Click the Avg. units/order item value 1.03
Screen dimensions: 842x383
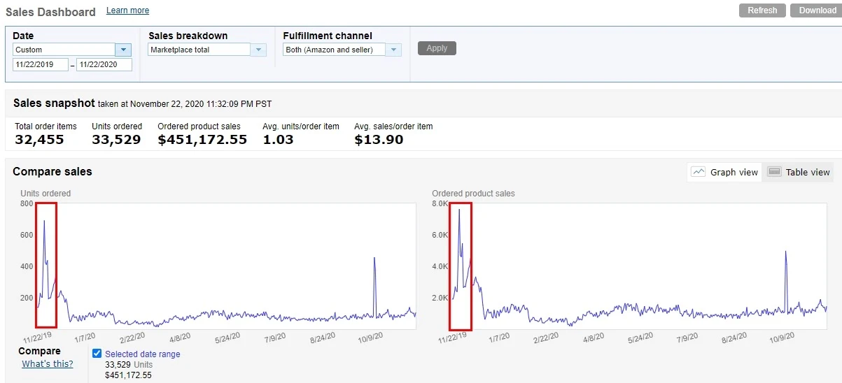(x=278, y=140)
